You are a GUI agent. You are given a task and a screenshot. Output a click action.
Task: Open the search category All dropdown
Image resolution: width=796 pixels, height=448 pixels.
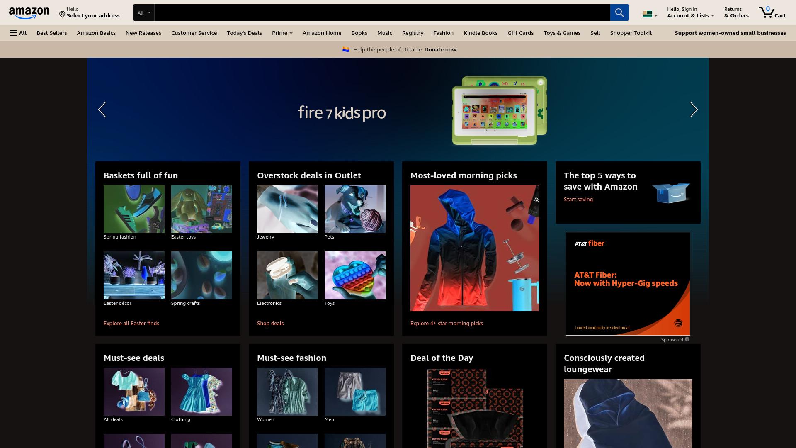pyautogui.click(x=144, y=12)
